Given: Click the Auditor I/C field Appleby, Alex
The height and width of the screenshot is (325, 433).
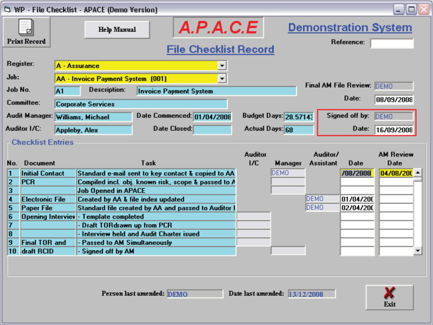Looking at the screenshot, I should point(94,130).
